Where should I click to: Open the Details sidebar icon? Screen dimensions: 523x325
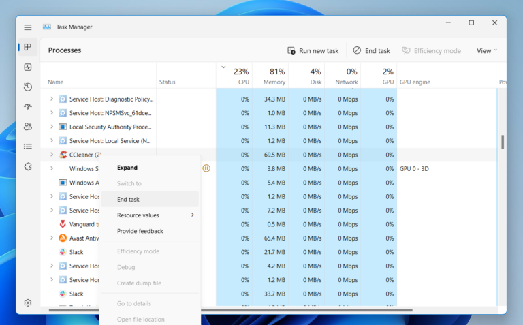pyautogui.click(x=28, y=146)
